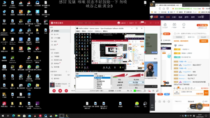Screen dimensions: 210x118
Task: Open the now-playing album cover thumbnail
Action: (52, 85)
